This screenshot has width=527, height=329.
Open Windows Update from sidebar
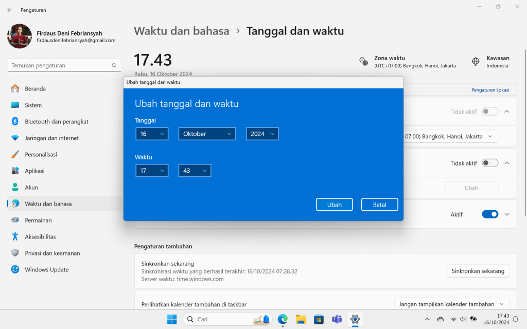pyautogui.click(x=46, y=270)
